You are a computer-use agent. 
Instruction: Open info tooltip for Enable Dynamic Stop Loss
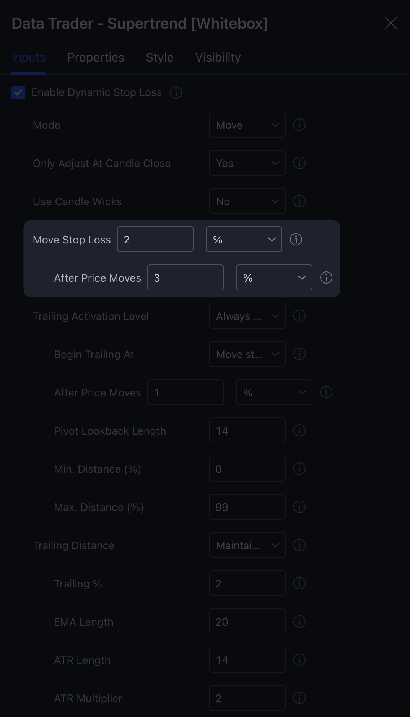point(176,92)
